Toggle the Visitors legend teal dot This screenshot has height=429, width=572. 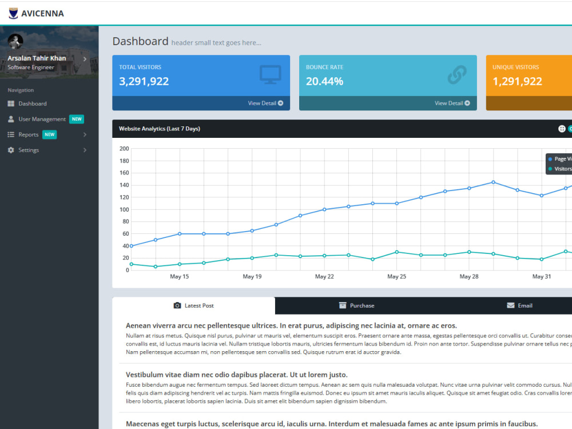(x=550, y=169)
